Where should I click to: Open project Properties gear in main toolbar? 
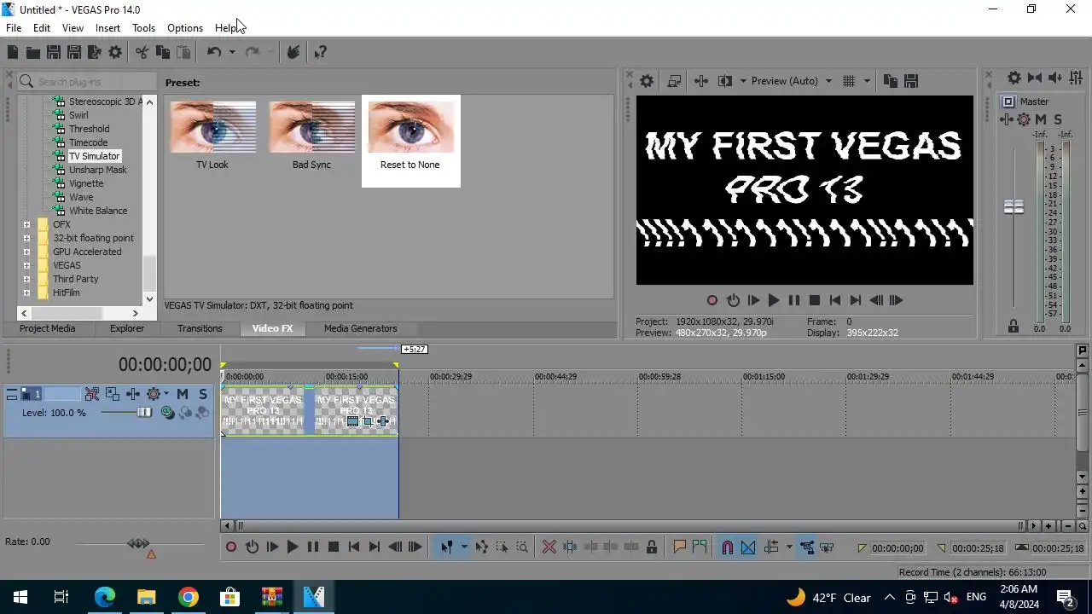(x=115, y=53)
